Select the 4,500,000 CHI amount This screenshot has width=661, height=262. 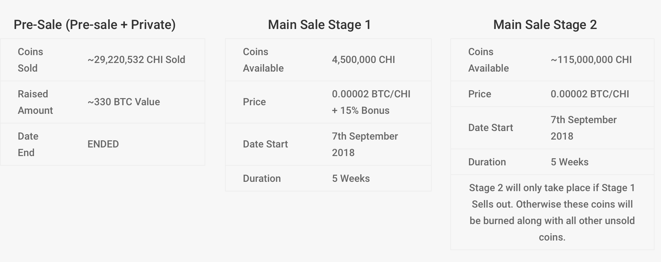363,60
